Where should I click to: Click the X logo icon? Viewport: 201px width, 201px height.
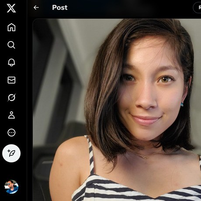(11, 8)
